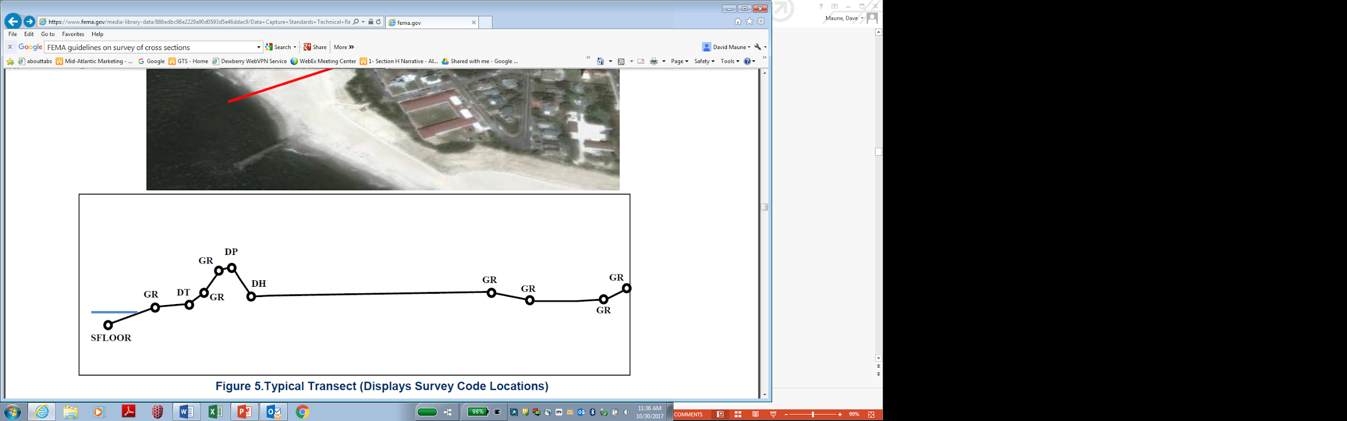Click PowerPoint fit slide to window icon
This screenshot has width=1347, height=421.
tap(871, 415)
